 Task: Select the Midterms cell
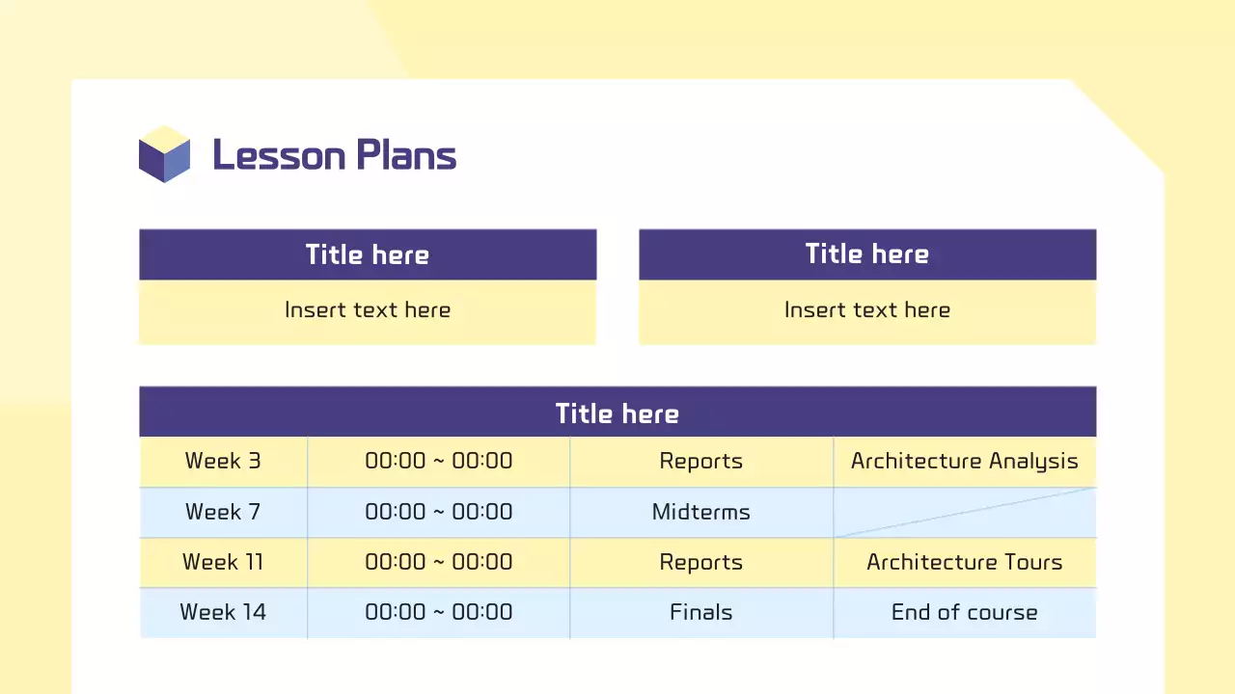(x=701, y=512)
